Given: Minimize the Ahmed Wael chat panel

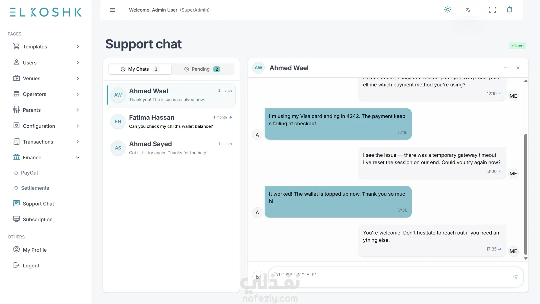Looking at the screenshot, I should click(505, 68).
